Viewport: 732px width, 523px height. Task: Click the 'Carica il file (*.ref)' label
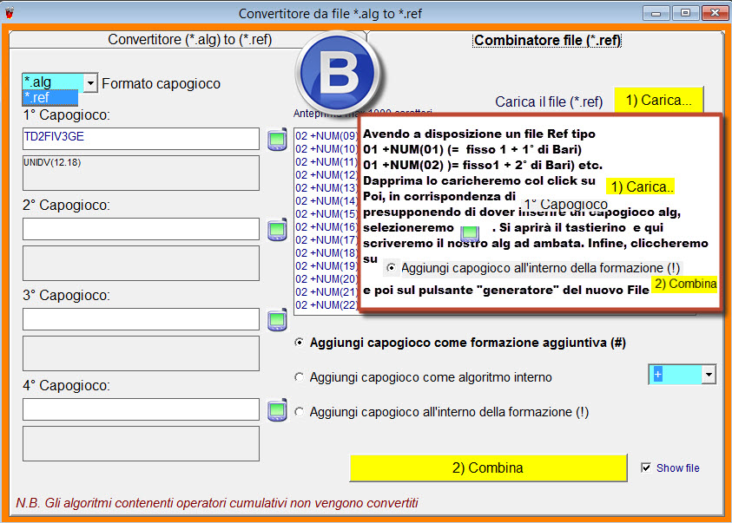pos(549,101)
